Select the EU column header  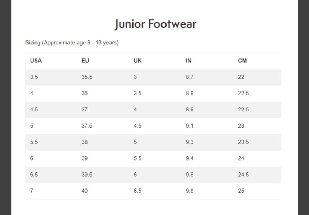point(85,61)
